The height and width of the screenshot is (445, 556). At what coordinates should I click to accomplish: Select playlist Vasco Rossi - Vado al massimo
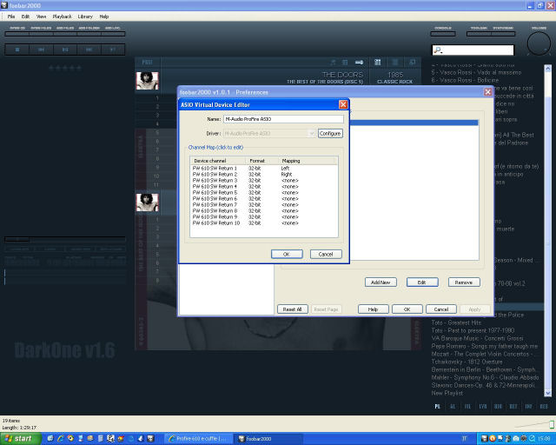(x=476, y=72)
